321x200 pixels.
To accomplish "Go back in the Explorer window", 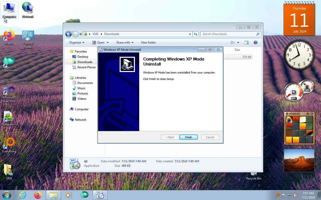I will point(68,34).
